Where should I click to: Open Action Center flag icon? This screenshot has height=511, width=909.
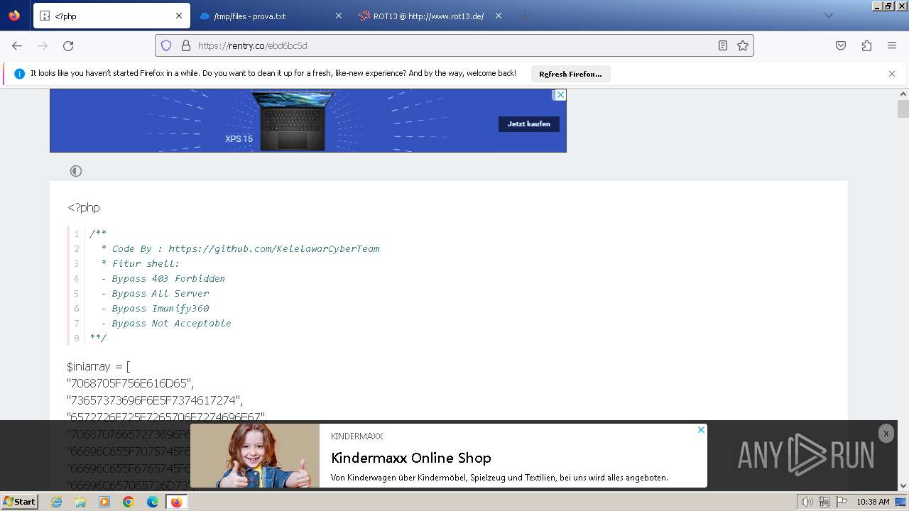click(x=842, y=502)
